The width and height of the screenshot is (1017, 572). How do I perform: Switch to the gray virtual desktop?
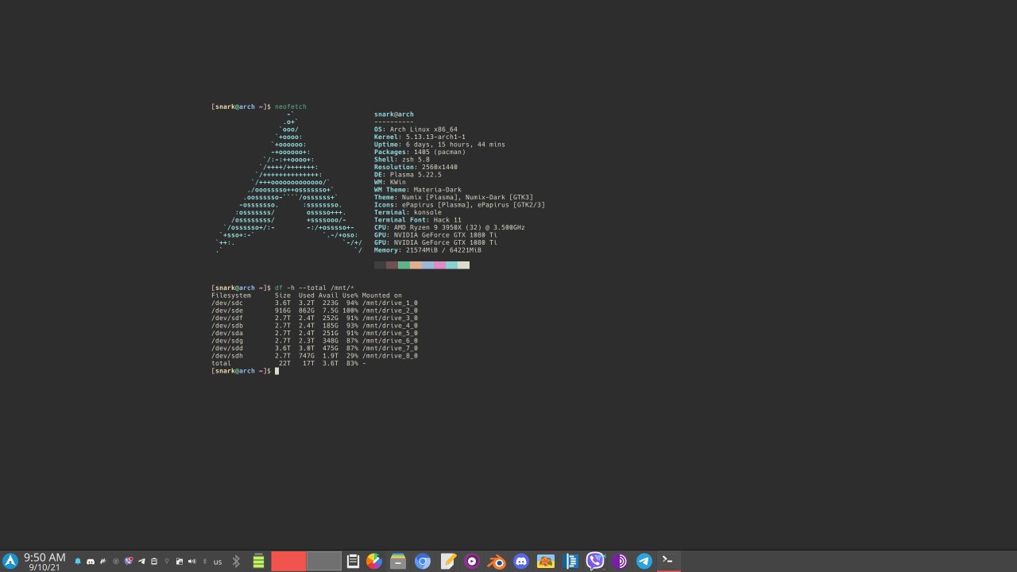point(323,561)
